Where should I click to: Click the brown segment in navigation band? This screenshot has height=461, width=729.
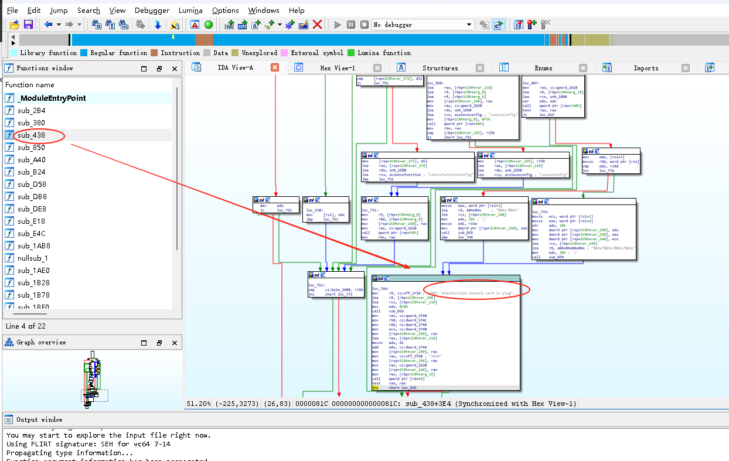click(204, 40)
